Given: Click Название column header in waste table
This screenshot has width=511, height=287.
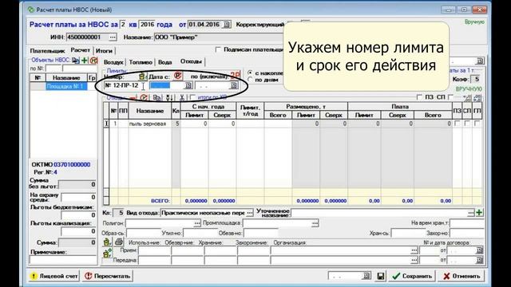Looking at the screenshot, I should coord(149,111).
